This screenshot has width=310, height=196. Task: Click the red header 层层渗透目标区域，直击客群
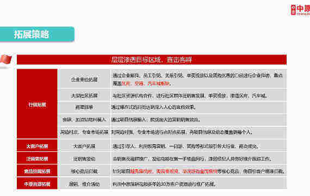tap(152, 59)
